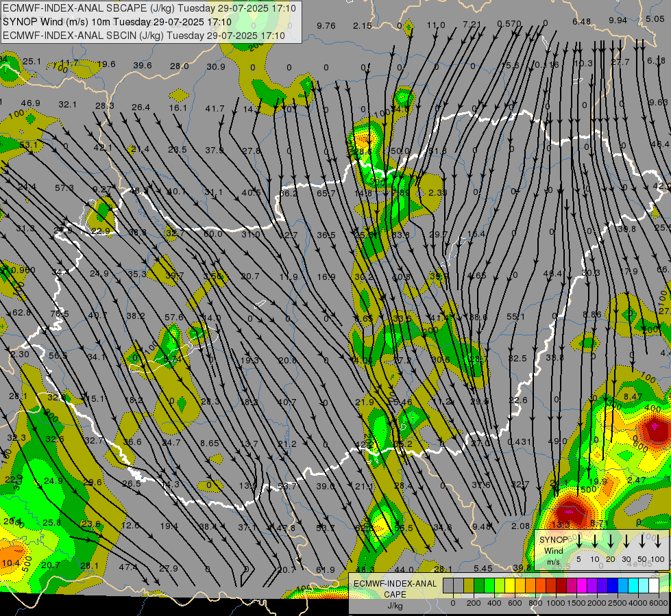Click the 10 m/s wind arrow in legend
This screenshot has height=616, width=671.
point(594,541)
